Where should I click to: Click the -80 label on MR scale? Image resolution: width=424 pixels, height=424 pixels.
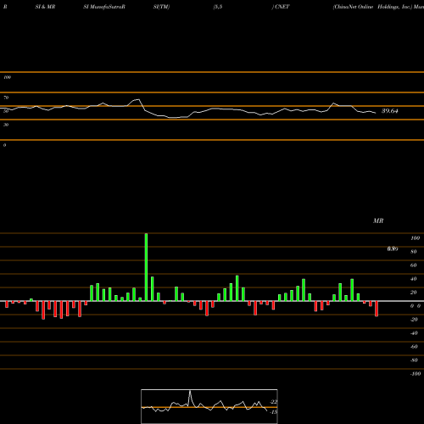414,360
